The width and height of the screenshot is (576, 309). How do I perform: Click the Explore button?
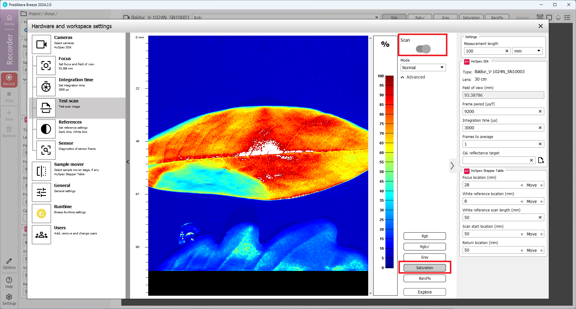tap(424, 292)
